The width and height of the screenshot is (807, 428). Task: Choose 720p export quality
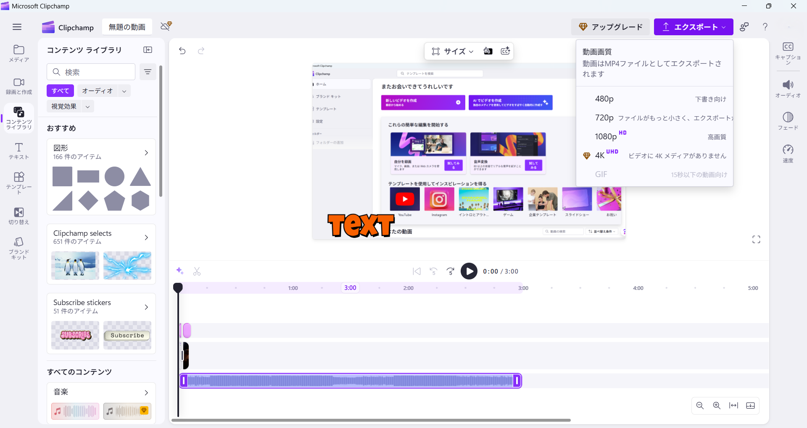[x=654, y=118]
